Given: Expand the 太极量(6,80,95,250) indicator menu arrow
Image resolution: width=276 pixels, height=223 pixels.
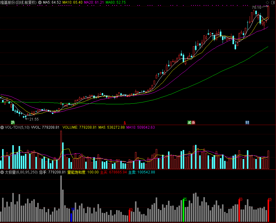Looking at the screenshot, I should coord(2,172).
